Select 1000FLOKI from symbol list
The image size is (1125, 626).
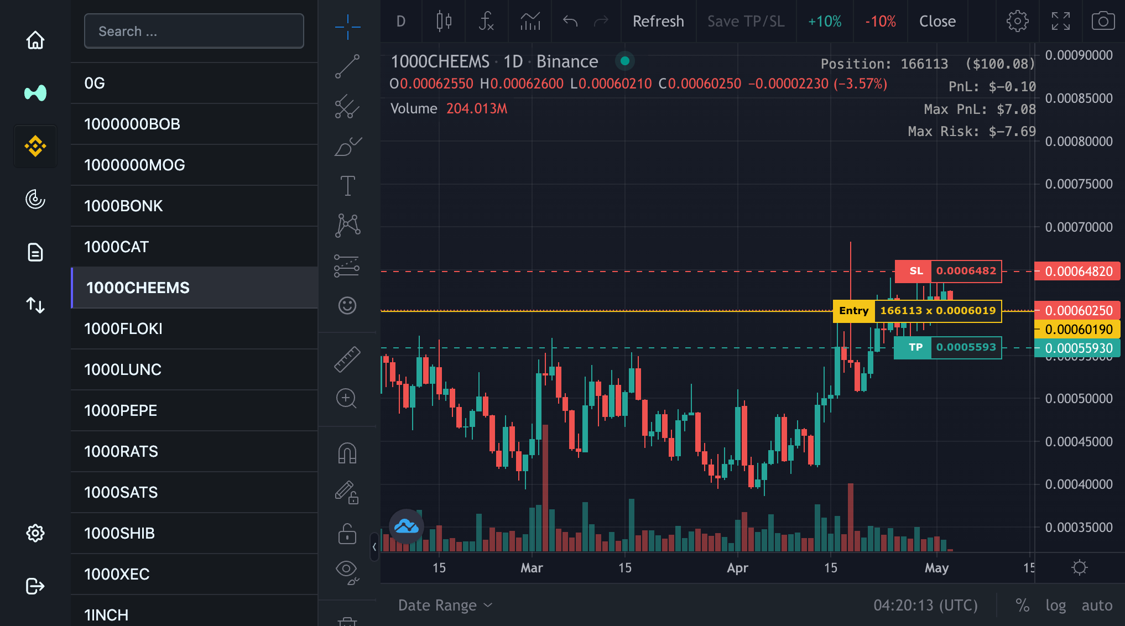point(194,328)
